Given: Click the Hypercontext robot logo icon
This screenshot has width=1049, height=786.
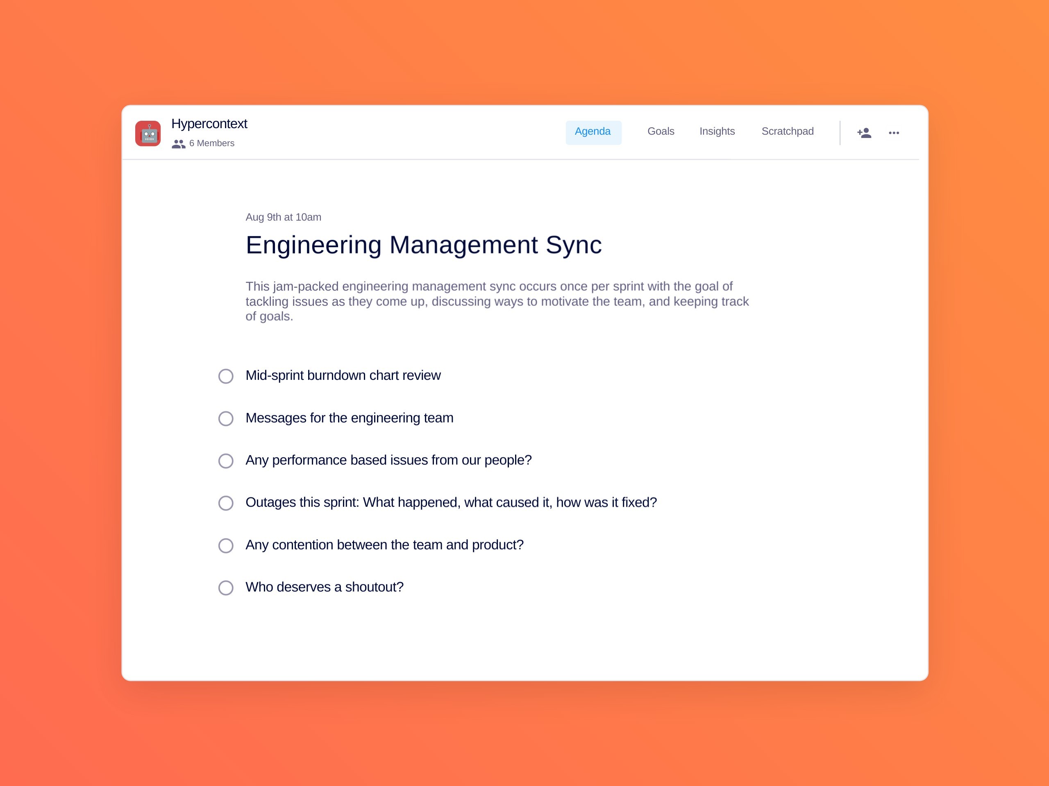Looking at the screenshot, I should 148,133.
